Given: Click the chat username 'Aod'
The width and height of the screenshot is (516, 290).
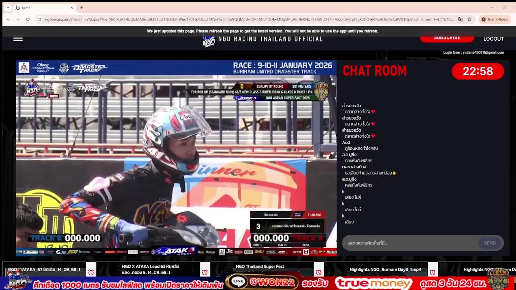Looking at the screenshot, I should [346, 143].
